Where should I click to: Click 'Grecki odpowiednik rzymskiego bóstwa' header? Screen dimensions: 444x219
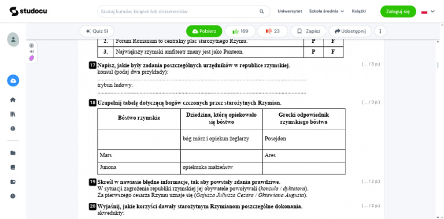coord(304,119)
